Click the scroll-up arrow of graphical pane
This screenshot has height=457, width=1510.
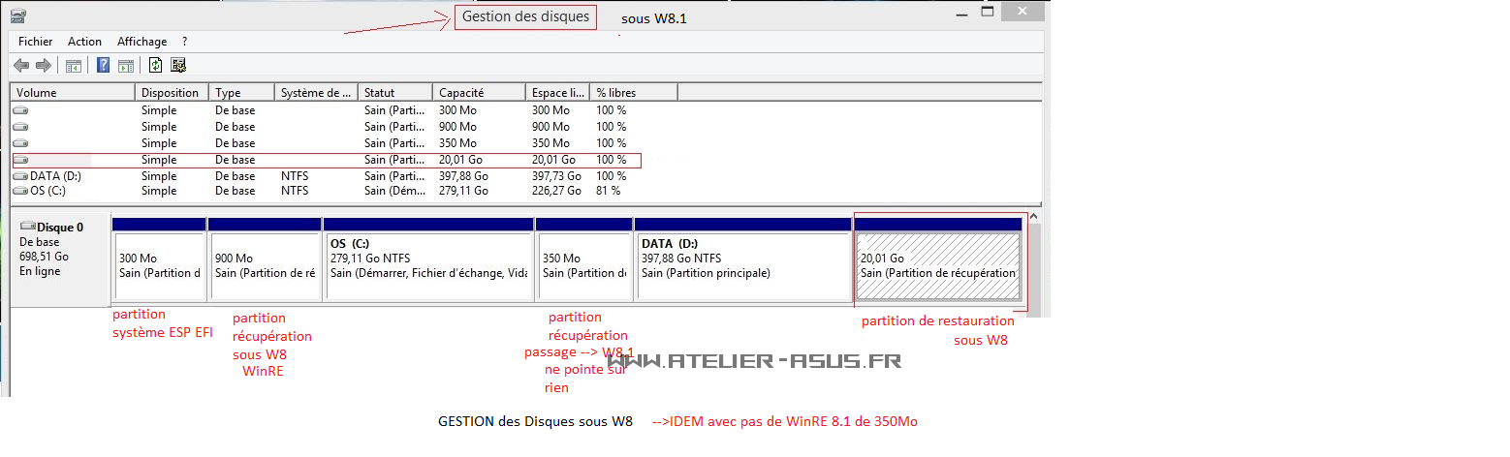click(1033, 217)
